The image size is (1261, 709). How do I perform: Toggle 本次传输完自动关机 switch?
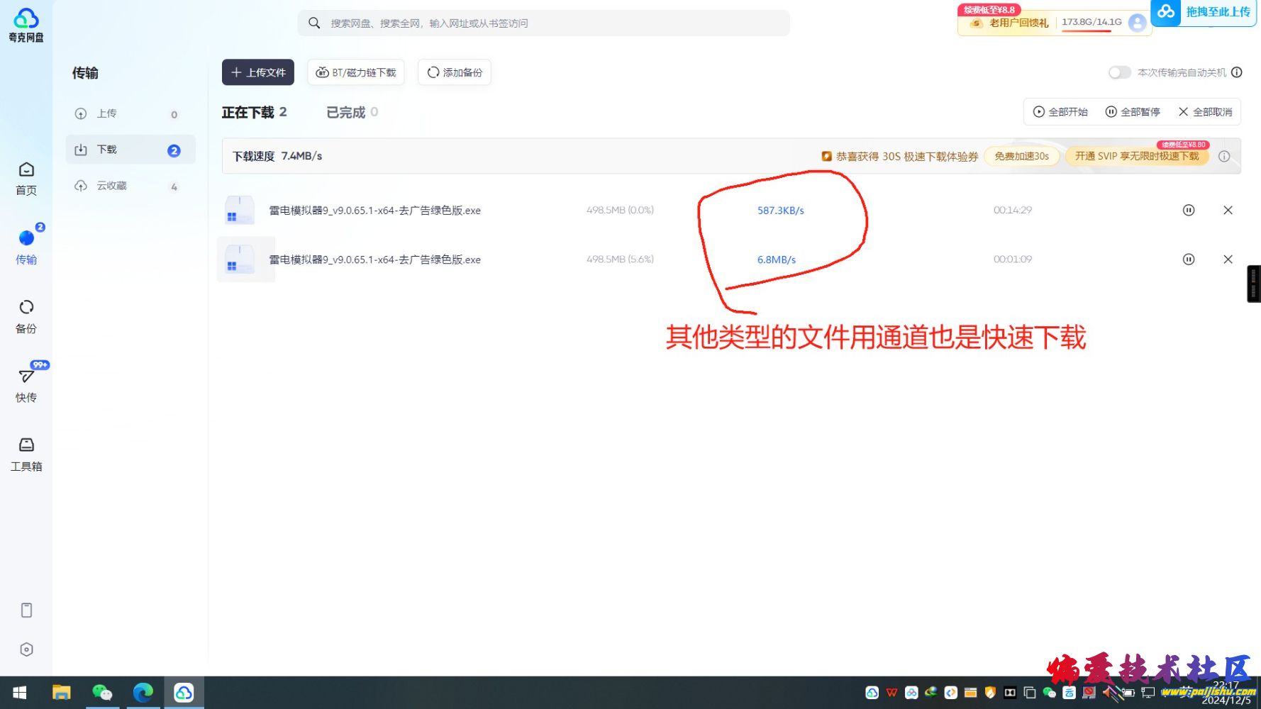click(x=1119, y=72)
